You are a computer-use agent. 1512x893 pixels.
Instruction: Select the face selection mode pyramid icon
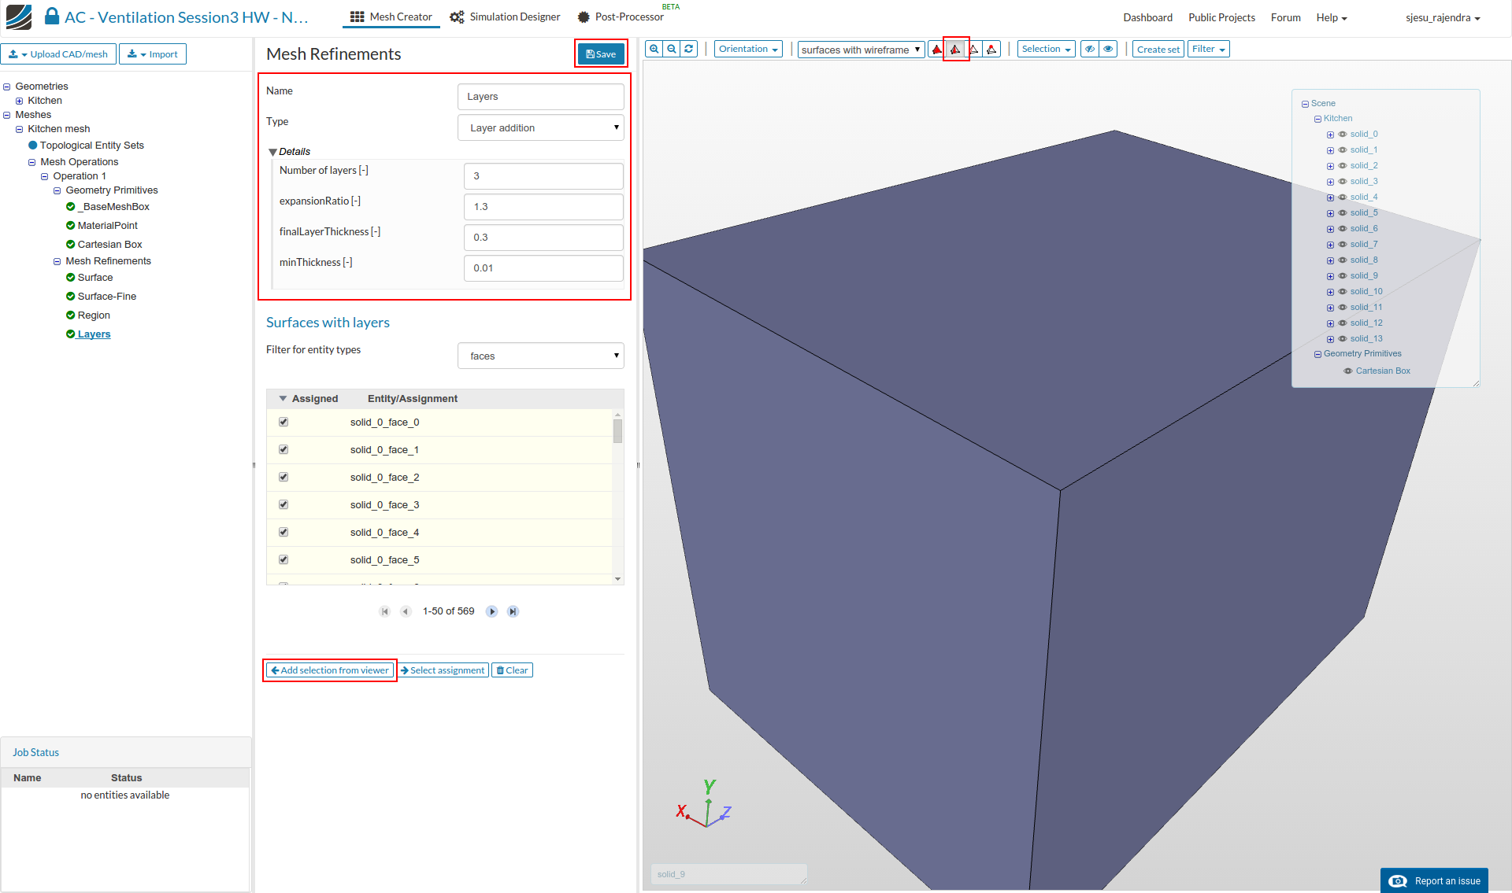coord(955,50)
